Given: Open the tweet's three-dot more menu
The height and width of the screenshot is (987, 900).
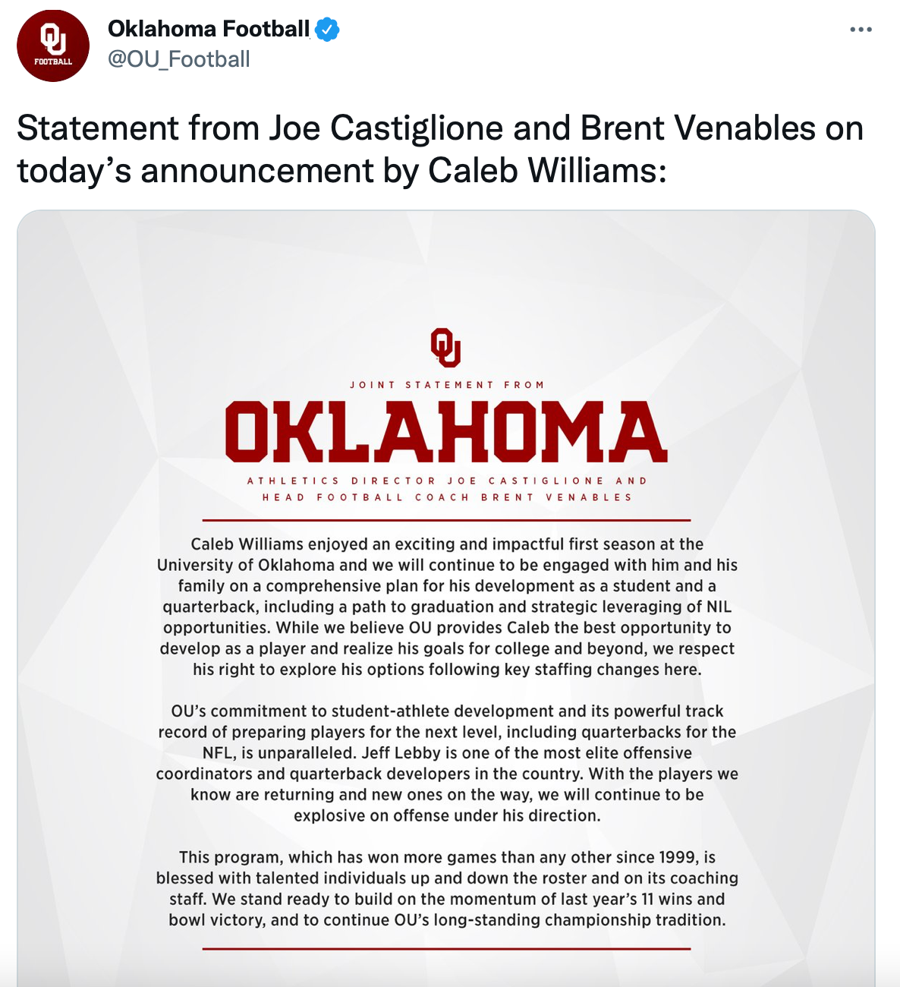Looking at the screenshot, I should [861, 30].
